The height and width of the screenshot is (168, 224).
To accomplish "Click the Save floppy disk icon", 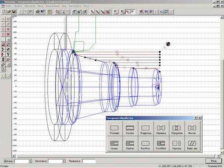I will [x=14, y=12].
